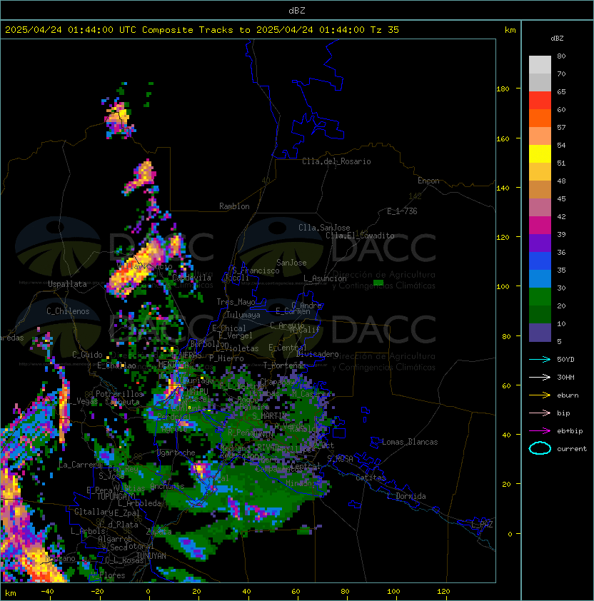
Task: Click the Clla.del_Rosario map label
Action: click(336, 161)
